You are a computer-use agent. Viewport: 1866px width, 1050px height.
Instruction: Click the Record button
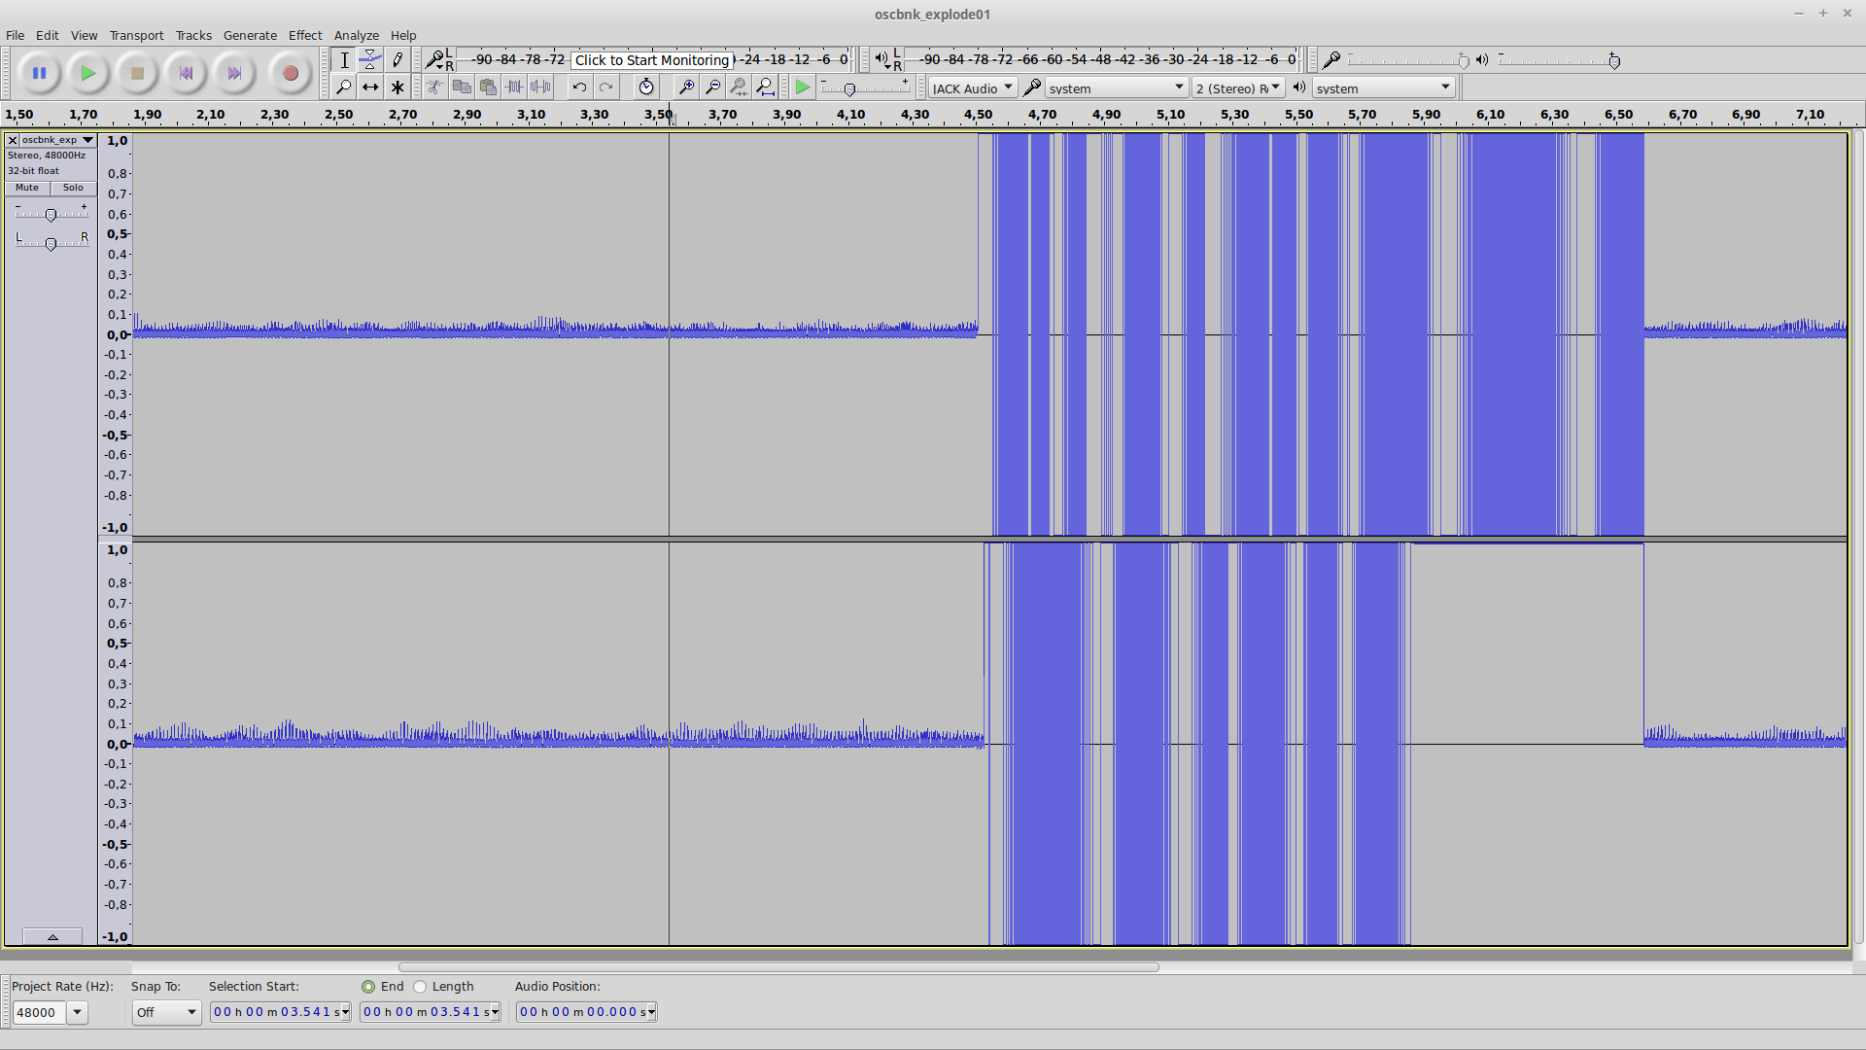(x=290, y=73)
